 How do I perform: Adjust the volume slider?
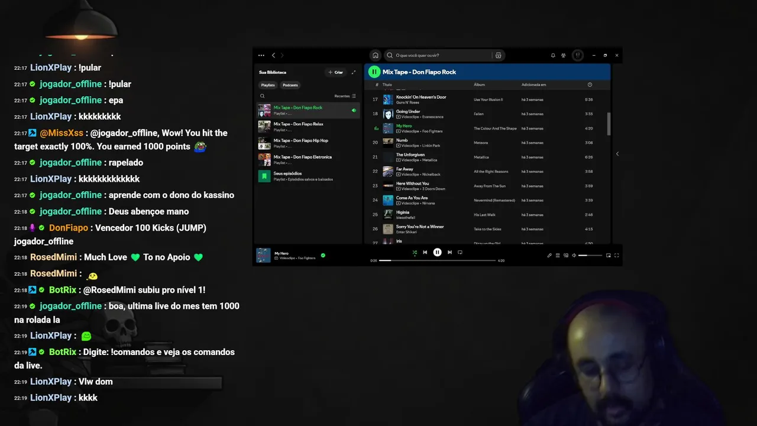(x=590, y=256)
